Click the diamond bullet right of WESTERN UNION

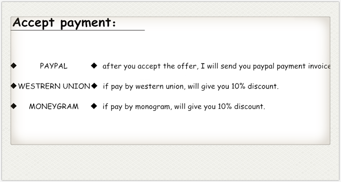pos(94,86)
